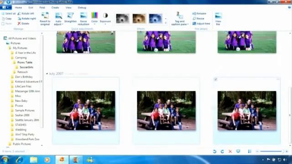Image resolution: width=292 pixels, height=164 pixels.
Task: Click the status bar rotate clockwise icon
Action: pyautogui.click(x=222, y=151)
